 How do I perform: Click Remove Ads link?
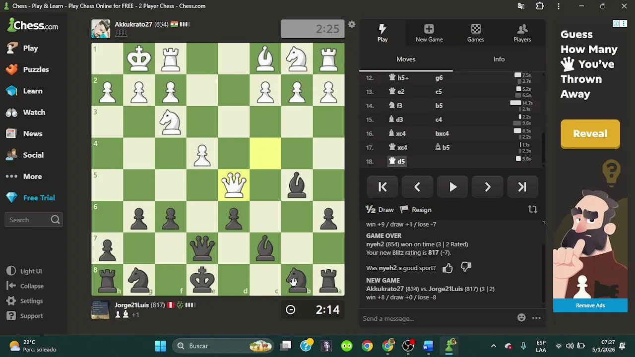coord(590,305)
